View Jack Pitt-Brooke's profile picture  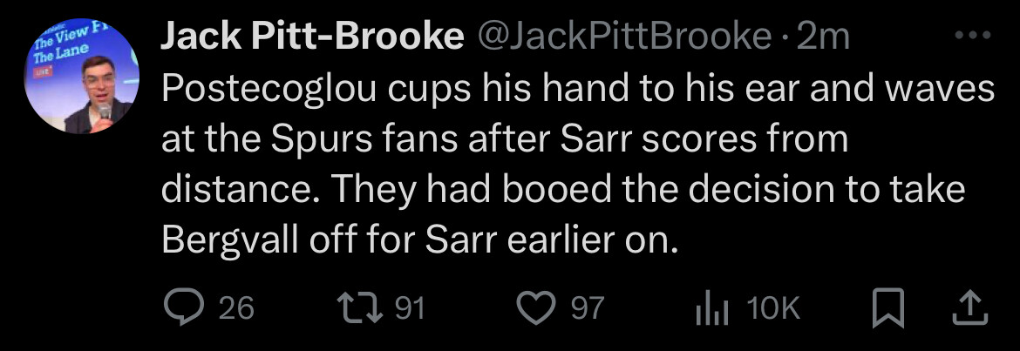click(81, 77)
